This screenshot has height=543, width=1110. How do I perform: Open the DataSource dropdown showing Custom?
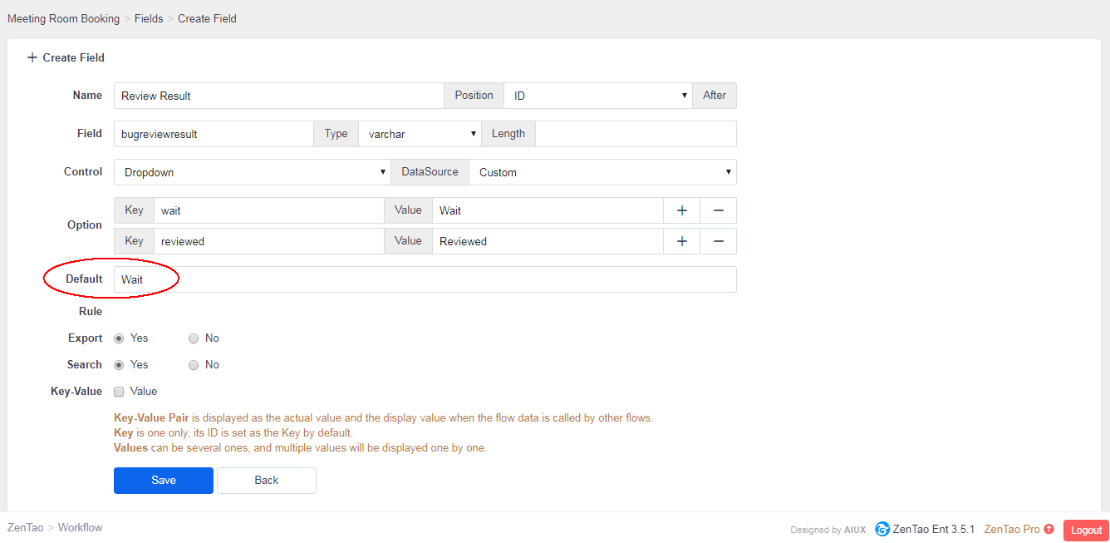[602, 172]
